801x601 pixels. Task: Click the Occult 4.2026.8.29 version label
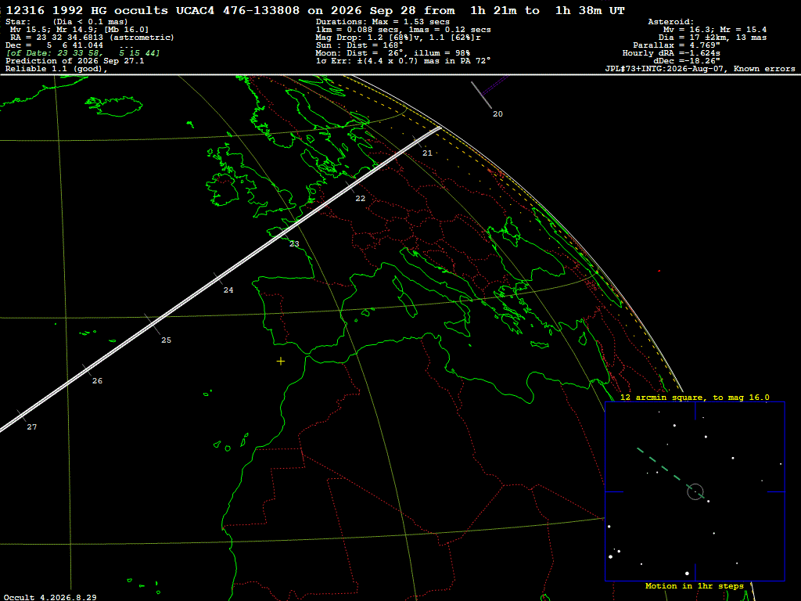click(x=50, y=597)
